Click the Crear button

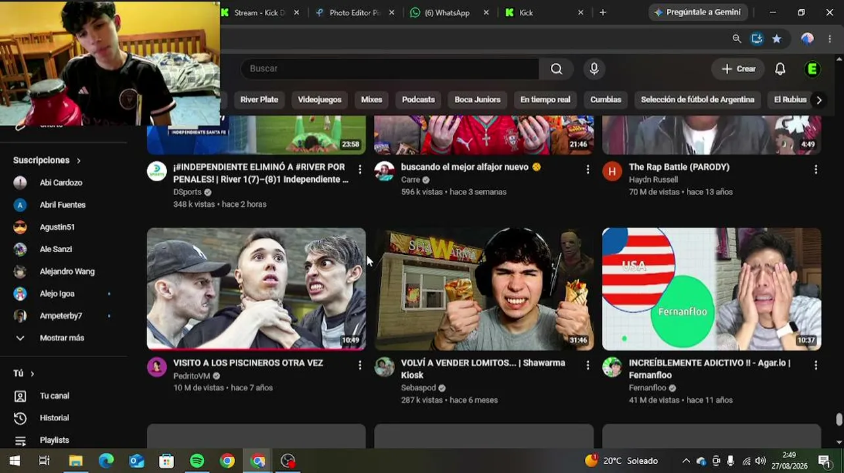(x=738, y=69)
